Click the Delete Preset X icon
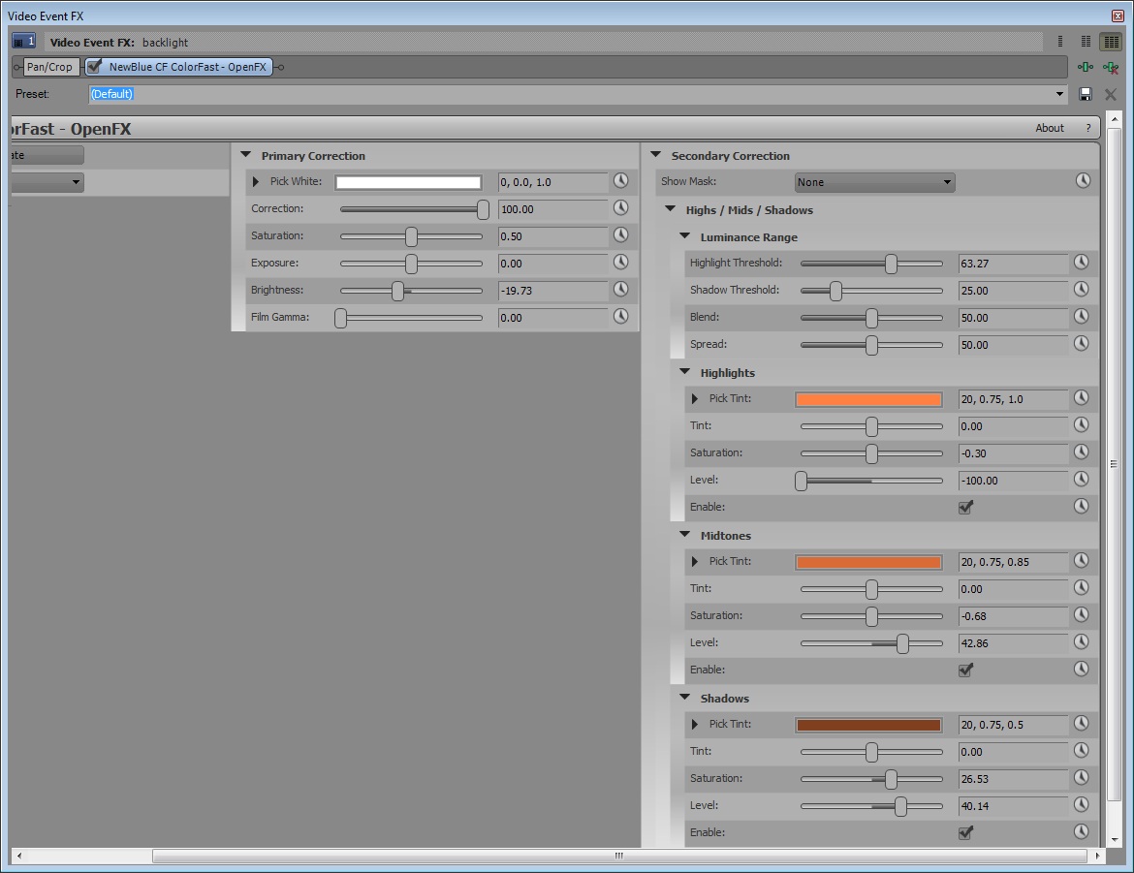 (1111, 94)
